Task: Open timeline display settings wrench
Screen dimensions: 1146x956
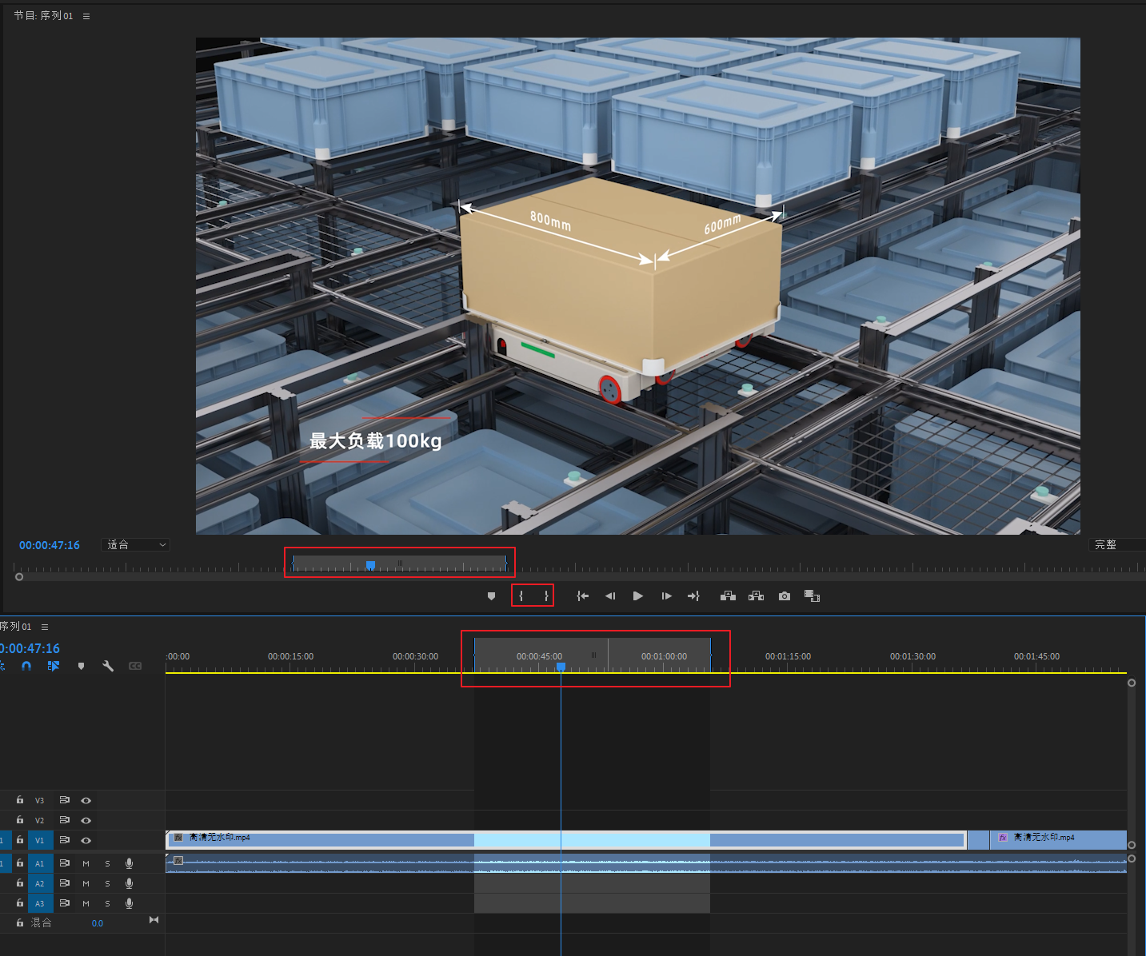Action: (108, 666)
